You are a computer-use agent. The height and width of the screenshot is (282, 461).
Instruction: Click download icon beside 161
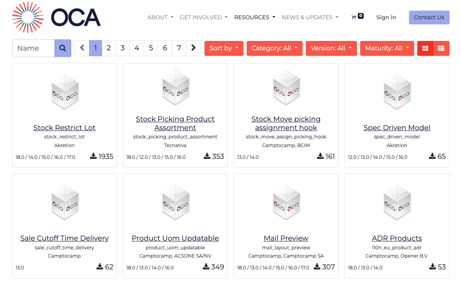pos(320,156)
